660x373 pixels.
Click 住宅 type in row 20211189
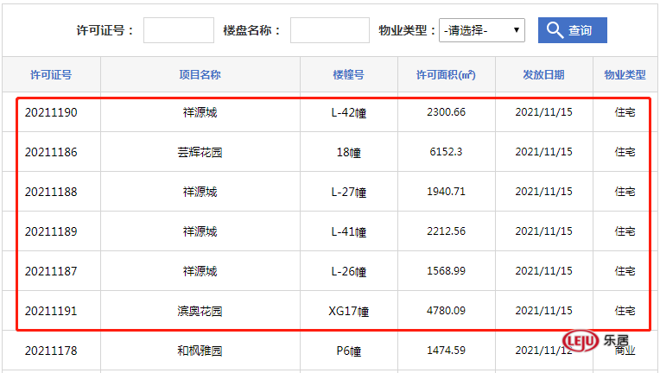(625, 231)
